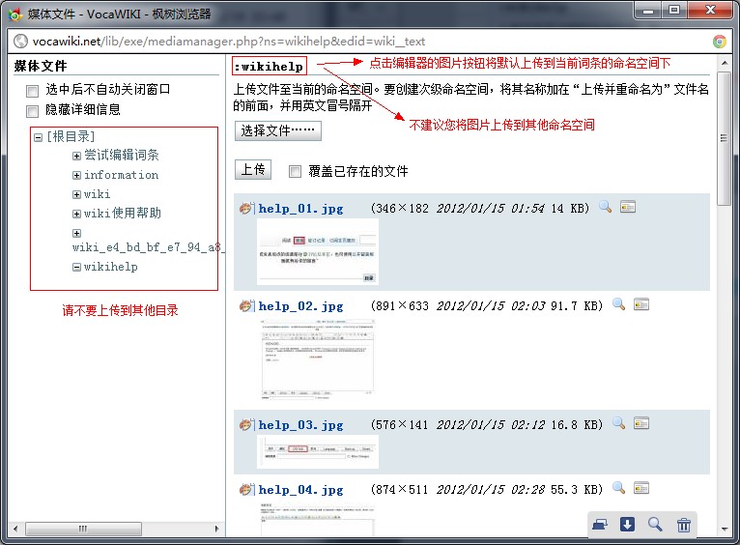Click the file type icon of help_02.jpg
740x545 pixels.
(246, 305)
